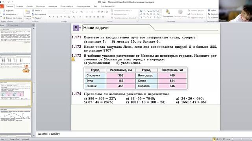
Task: Toggle text shadow formatting
Action: pyautogui.click(x=61, y=16)
